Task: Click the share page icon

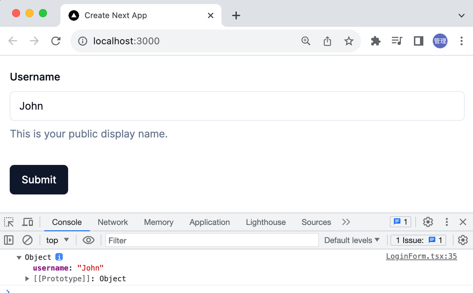Action: click(327, 41)
